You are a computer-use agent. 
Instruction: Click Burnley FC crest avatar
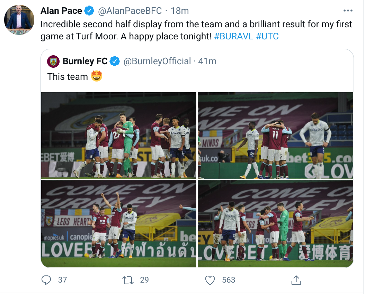[x=53, y=61]
